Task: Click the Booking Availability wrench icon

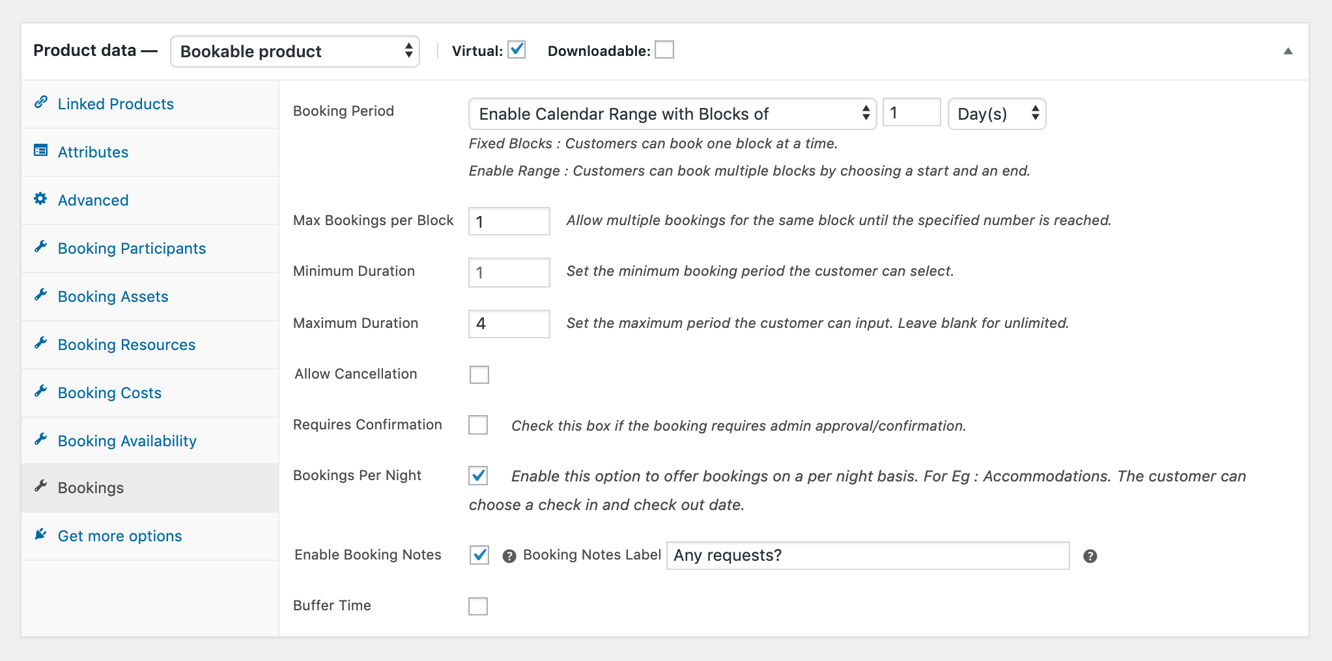Action: (41, 439)
